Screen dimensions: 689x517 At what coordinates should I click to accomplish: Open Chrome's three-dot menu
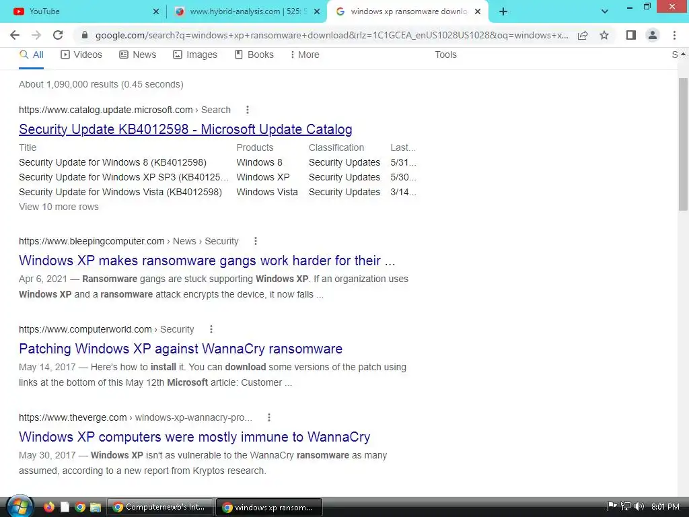[674, 35]
